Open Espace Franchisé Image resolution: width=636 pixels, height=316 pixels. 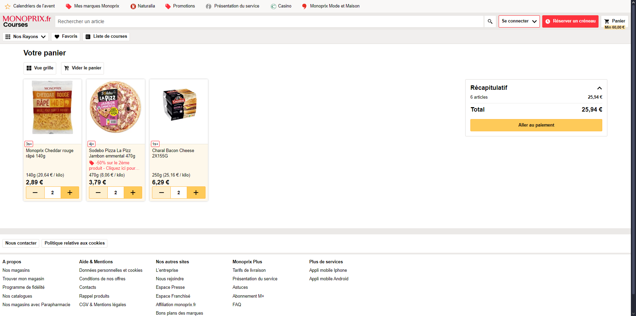pyautogui.click(x=173, y=296)
